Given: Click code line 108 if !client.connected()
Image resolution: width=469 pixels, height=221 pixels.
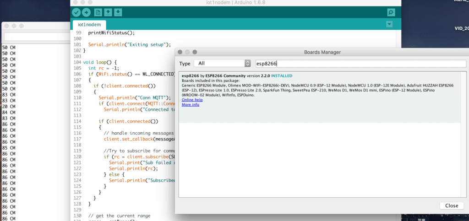Looking at the screenshot, I should (125, 86).
